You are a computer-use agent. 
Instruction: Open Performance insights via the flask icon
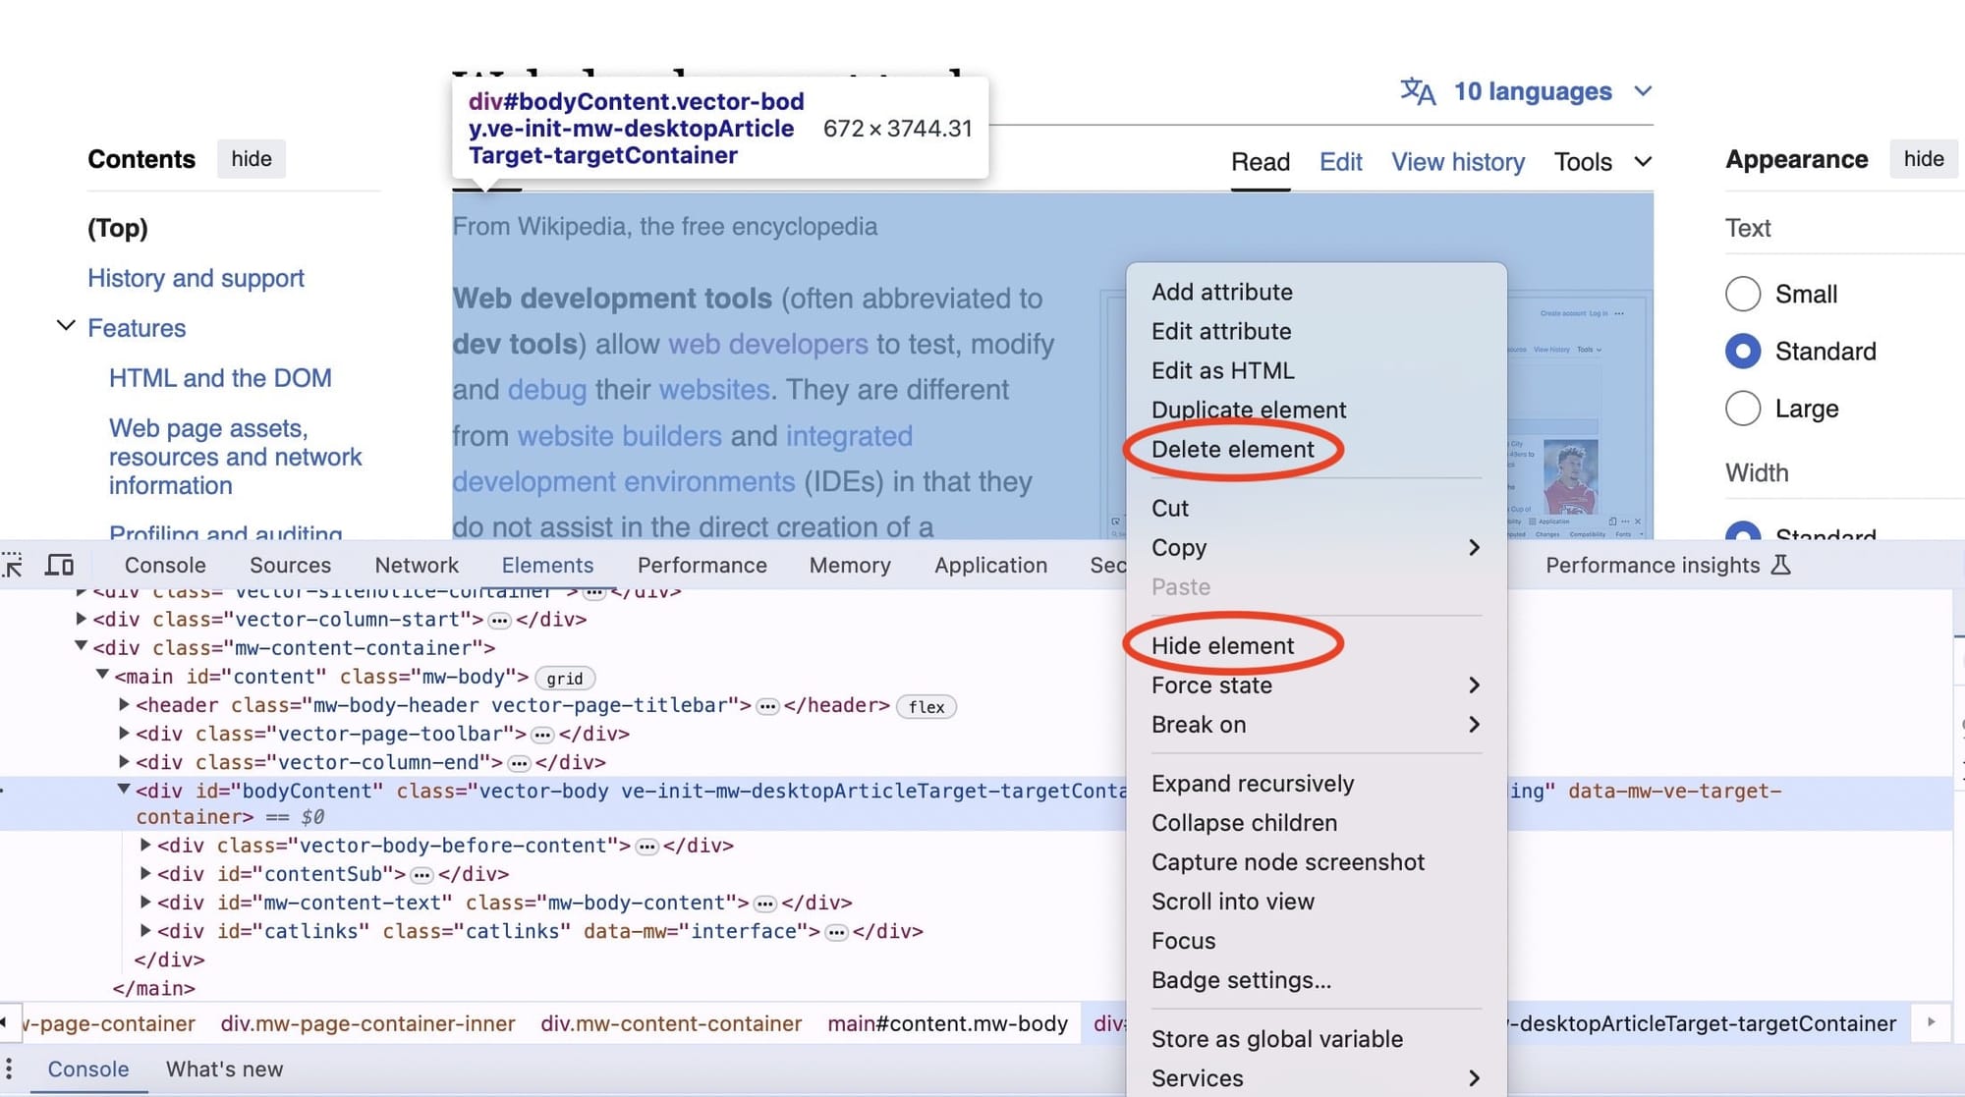(x=1780, y=565)
